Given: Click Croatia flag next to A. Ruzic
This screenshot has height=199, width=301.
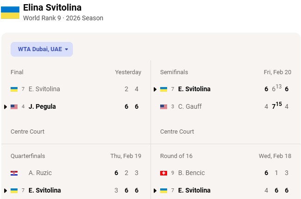Looking at the screenshot, I should pyautogui.click(x=14, y=173).
